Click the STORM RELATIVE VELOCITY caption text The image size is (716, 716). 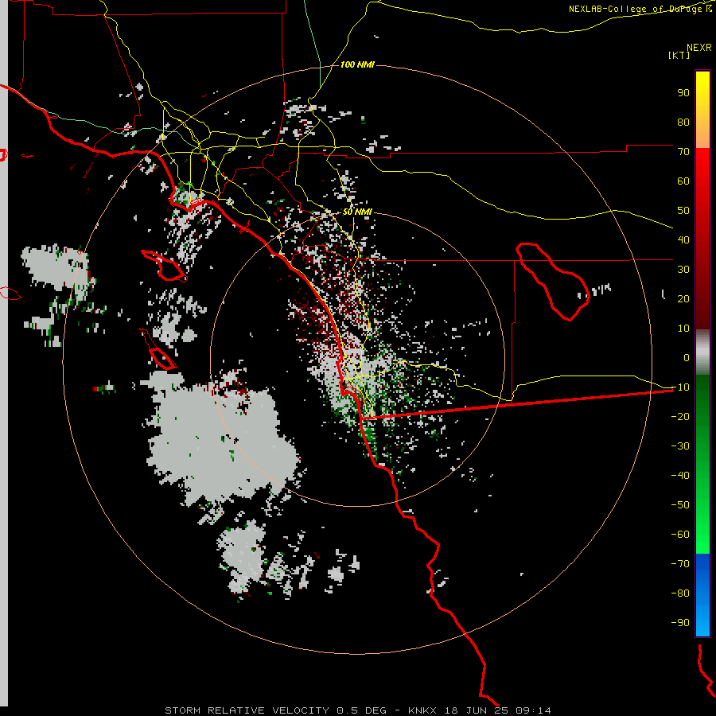click(x=247, y=710)
